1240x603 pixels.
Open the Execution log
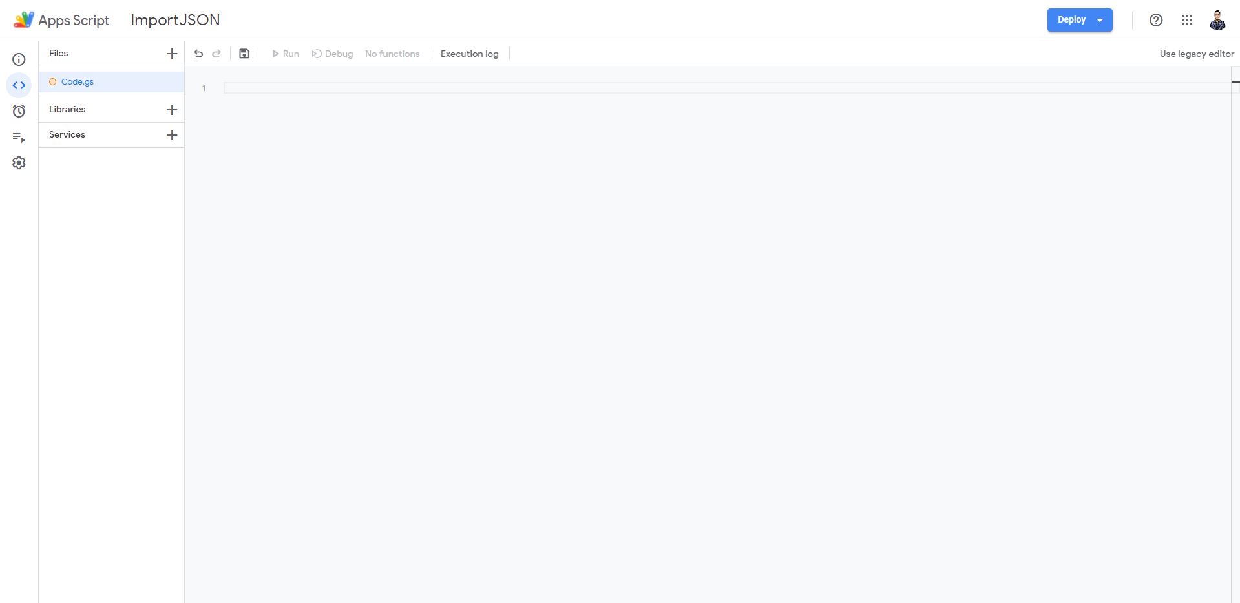pos(469,54)
